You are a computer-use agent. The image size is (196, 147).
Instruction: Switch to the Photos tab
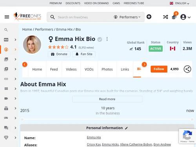click(107, 69)
